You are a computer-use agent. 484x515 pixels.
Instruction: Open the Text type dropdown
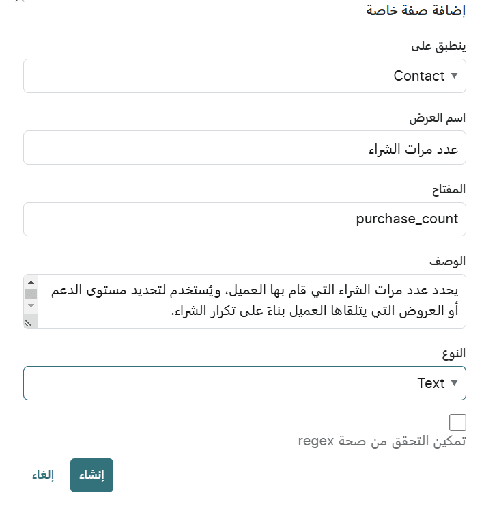tap(244, 383)
